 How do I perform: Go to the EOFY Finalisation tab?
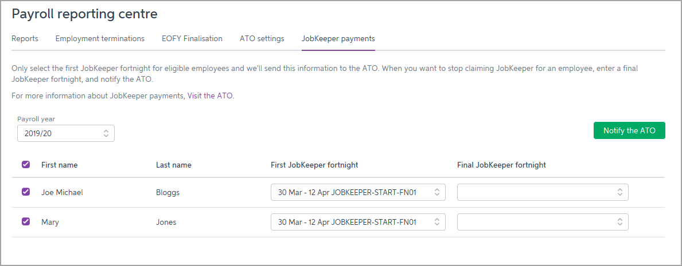pos(192,39)
